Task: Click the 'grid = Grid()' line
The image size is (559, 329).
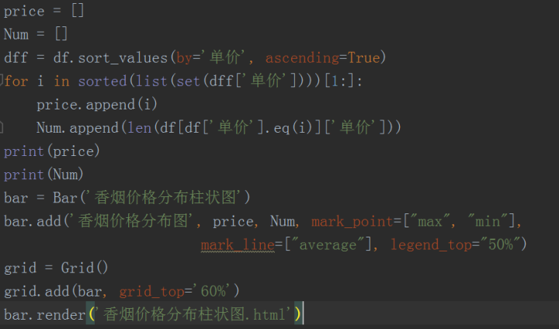Action: pyautogui.click(x=56, y=268)
